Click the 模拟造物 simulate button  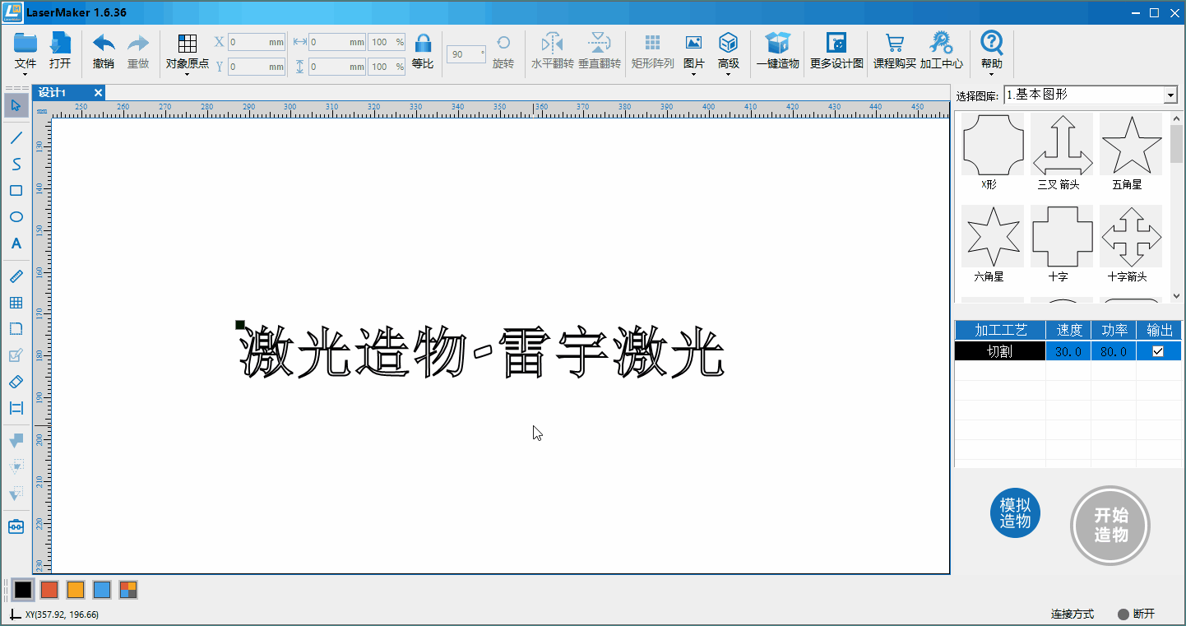click(1015, 513)
